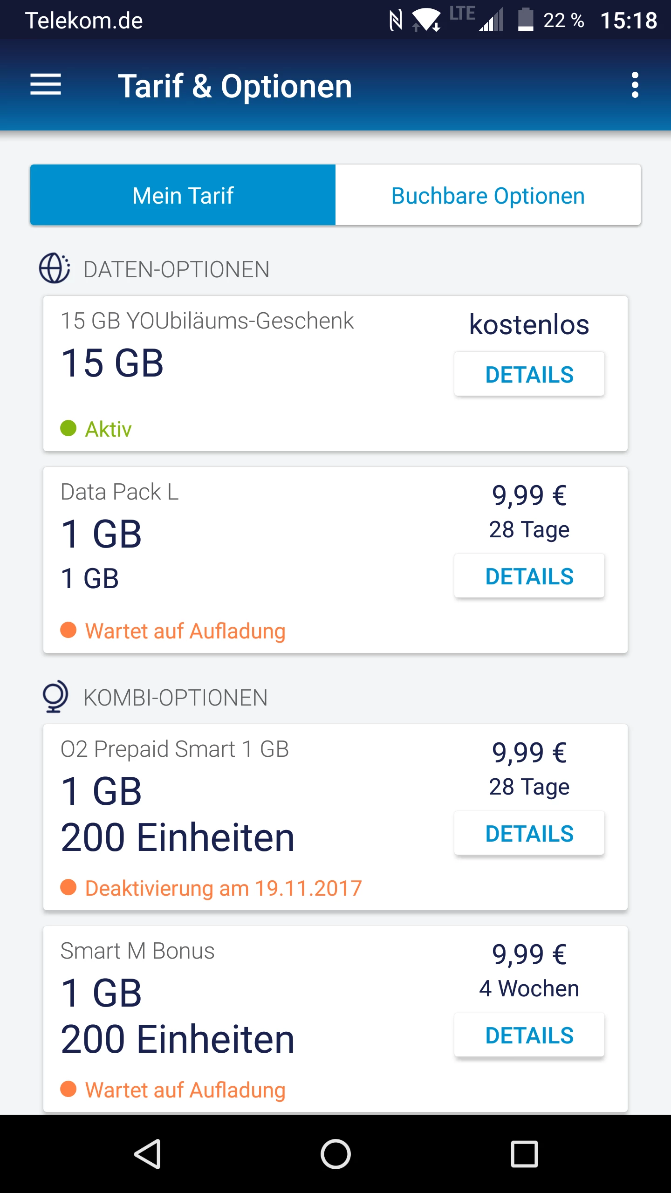The width and height of the screenshot is (671, 1193).
Task: Switch to the Mein Tarif tab
Action: tap(183, 195)
